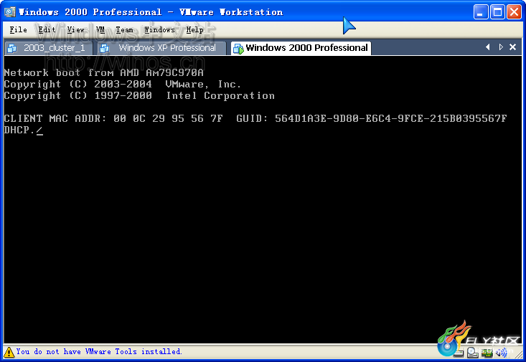
Task: Open the File menu
Action: [18, 30]
